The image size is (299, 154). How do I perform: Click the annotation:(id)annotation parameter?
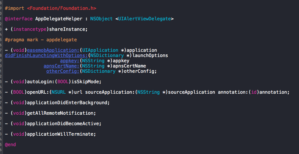point(254,92)
